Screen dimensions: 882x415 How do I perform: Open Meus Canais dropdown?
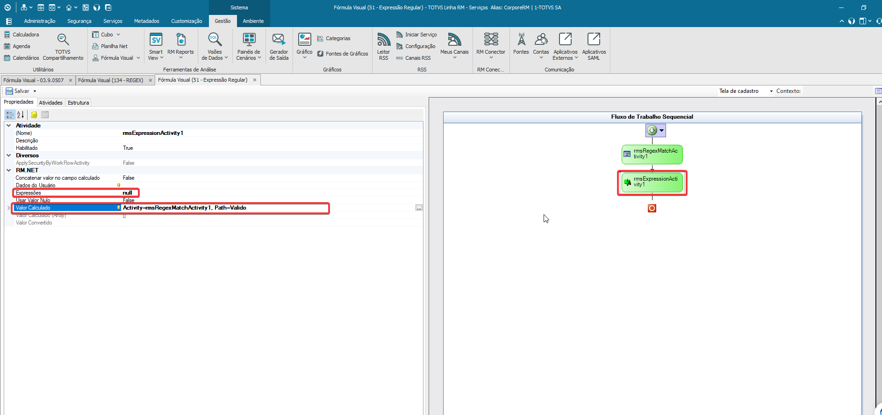point(454,46)
